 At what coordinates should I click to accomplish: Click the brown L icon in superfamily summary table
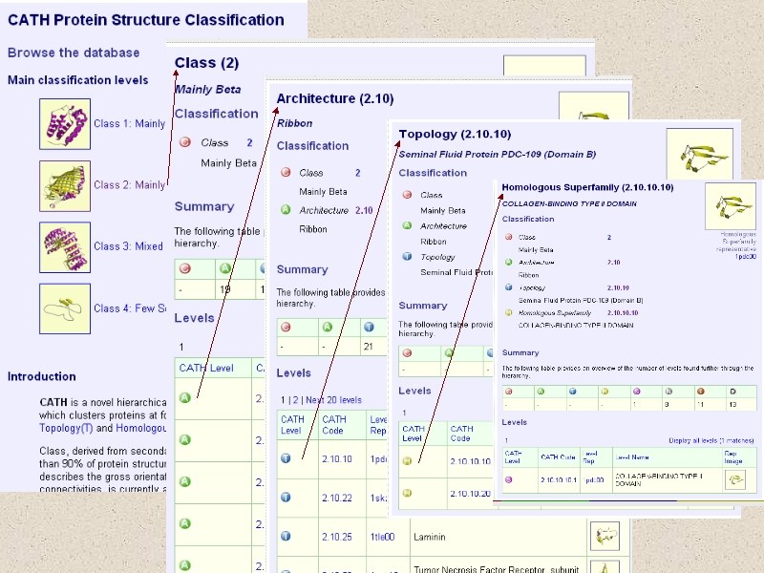(x=701, y=392)
